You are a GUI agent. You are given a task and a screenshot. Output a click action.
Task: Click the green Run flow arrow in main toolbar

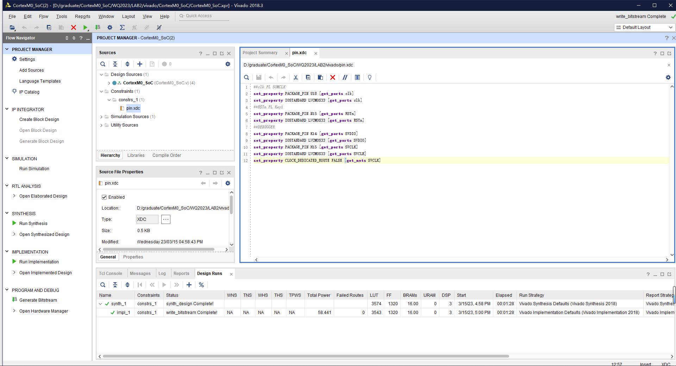click(x=85, y=27)
